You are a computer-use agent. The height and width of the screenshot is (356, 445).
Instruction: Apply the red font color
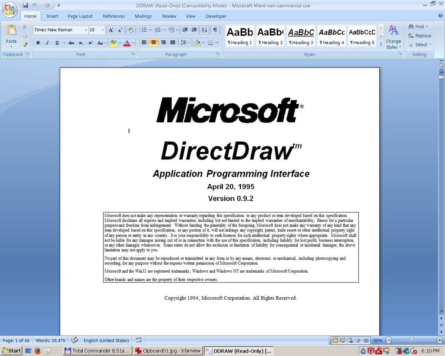[x=127, y=43]
